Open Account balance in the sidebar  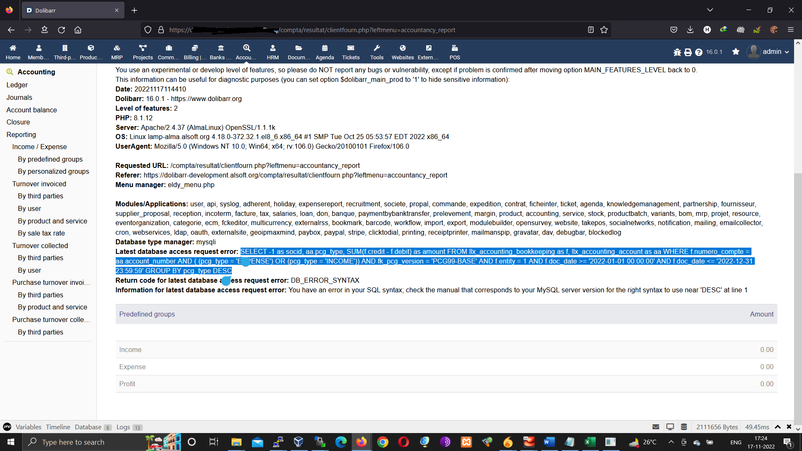31,110
